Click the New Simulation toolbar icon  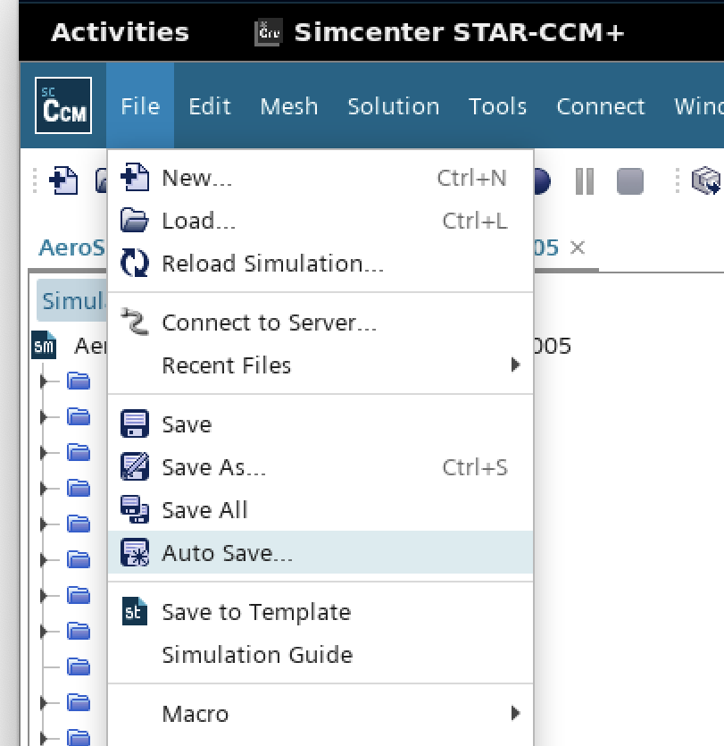click(x=63, y=180)
